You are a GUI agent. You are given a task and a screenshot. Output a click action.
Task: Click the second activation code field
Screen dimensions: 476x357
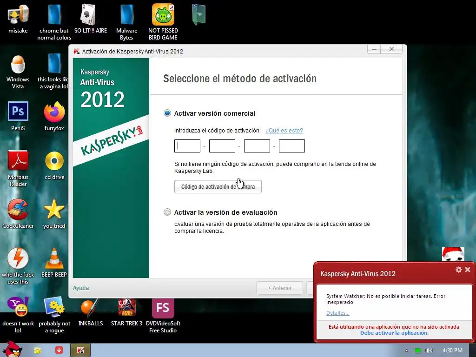click(x=222, y=146)
